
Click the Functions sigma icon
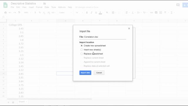coord(172,12)
